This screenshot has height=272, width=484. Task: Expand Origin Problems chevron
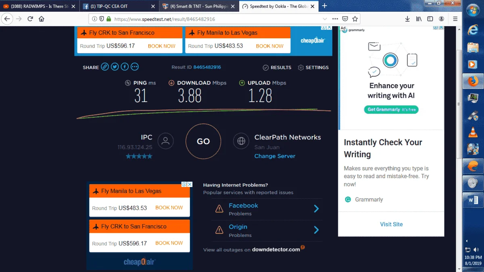[x=316, y=230]
